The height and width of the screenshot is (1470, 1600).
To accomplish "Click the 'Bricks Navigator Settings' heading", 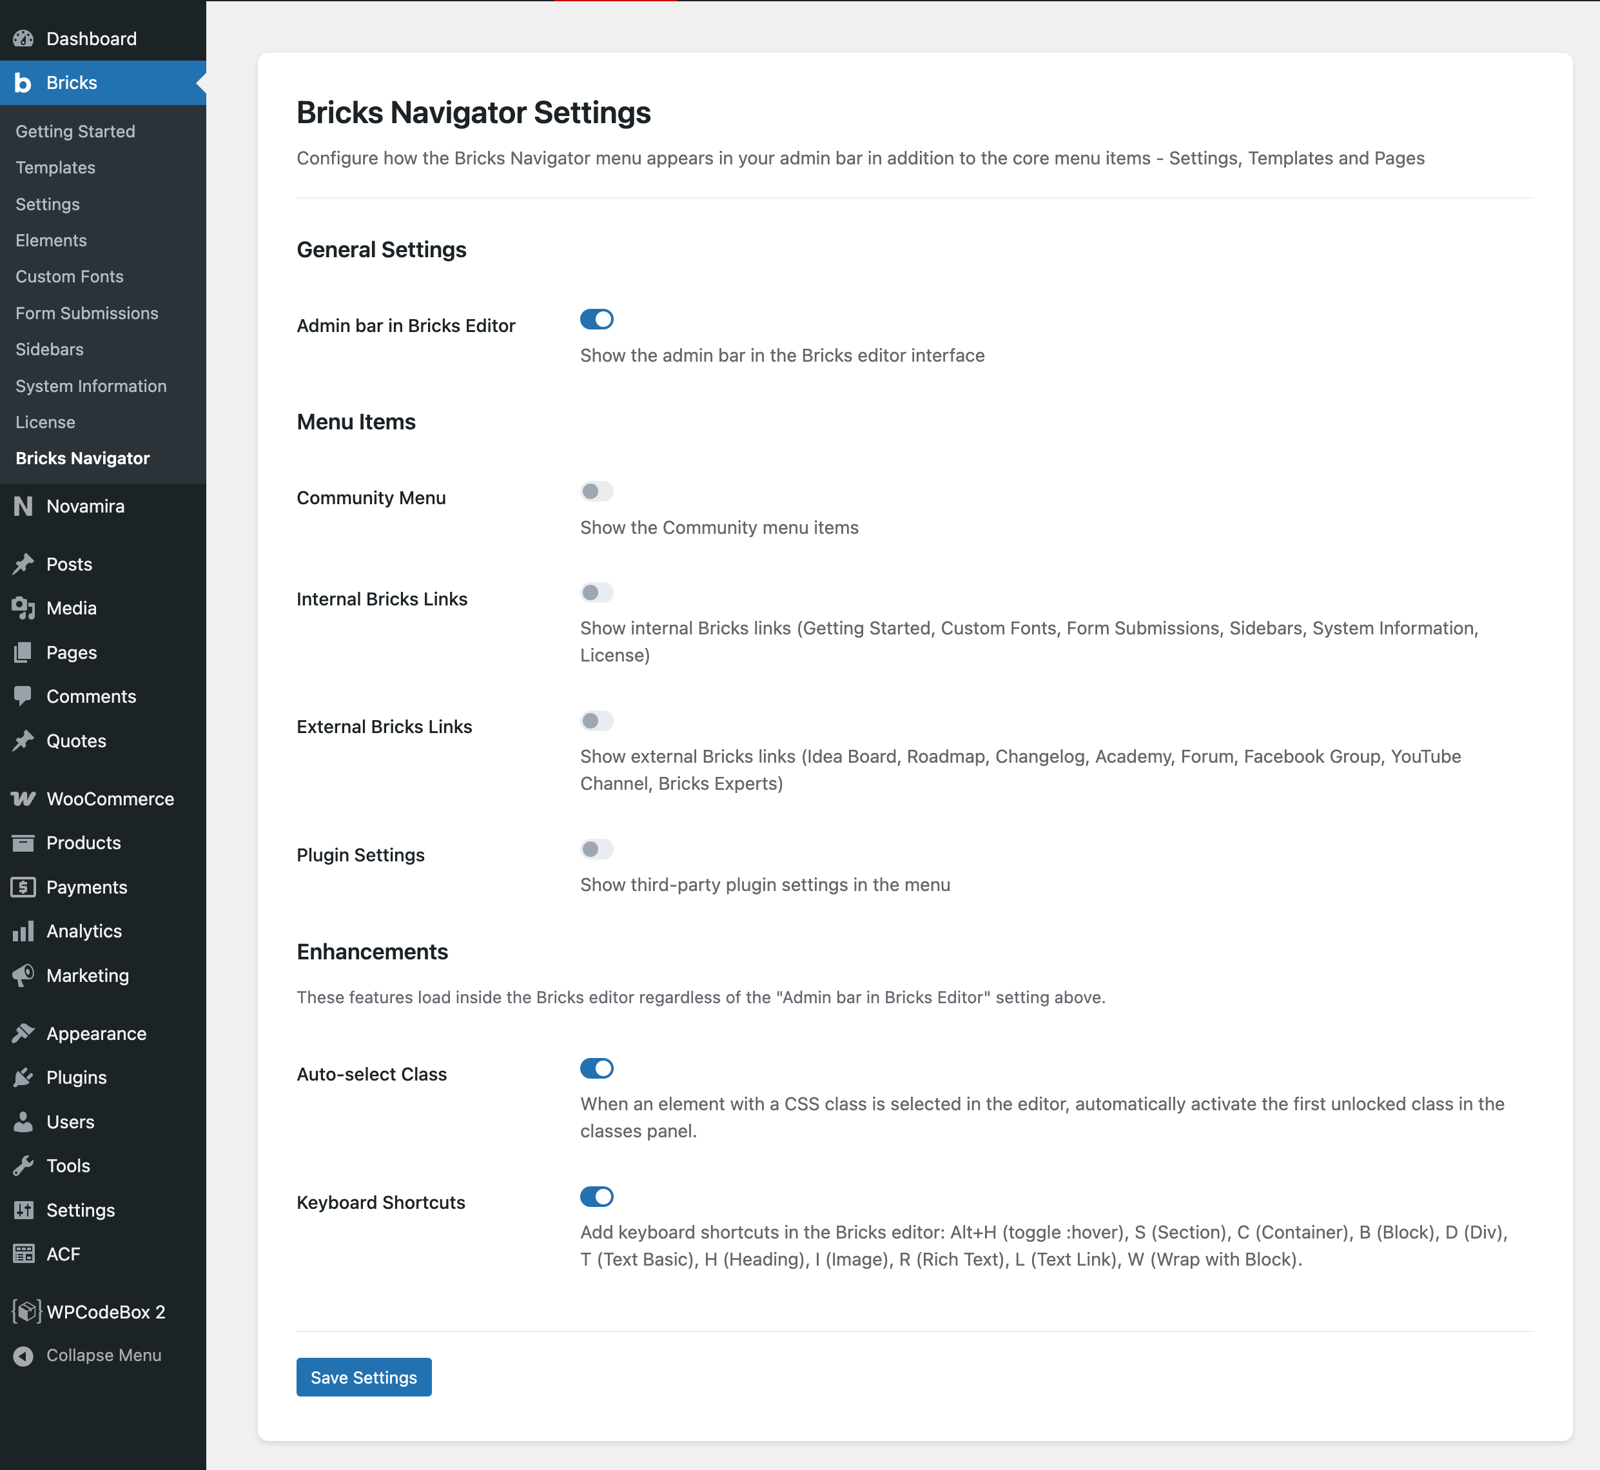I will (x=474, y=113).
